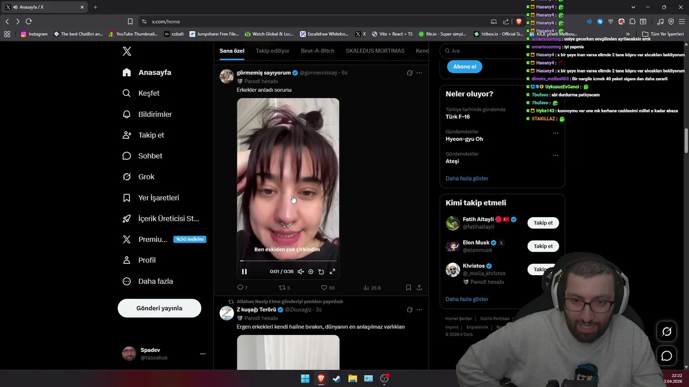Switch to the Takip ediliyor tab
This screenshot has height=387, width=689.
click(272, 51)
